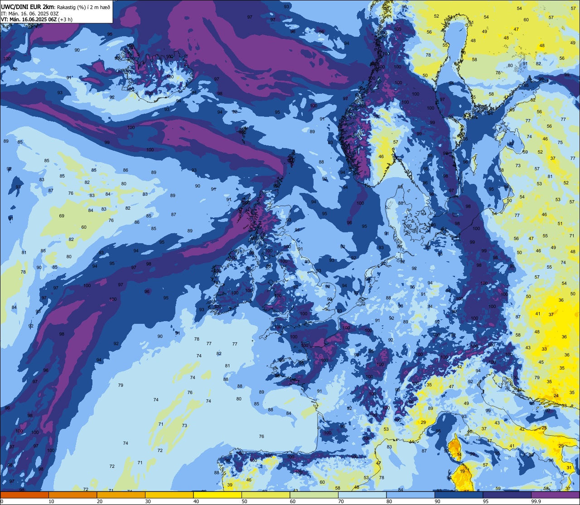Click the humidity value '19' on Sardinia
Image resolution: width=580 pixels, height=505 pixels.
point(462,471)
